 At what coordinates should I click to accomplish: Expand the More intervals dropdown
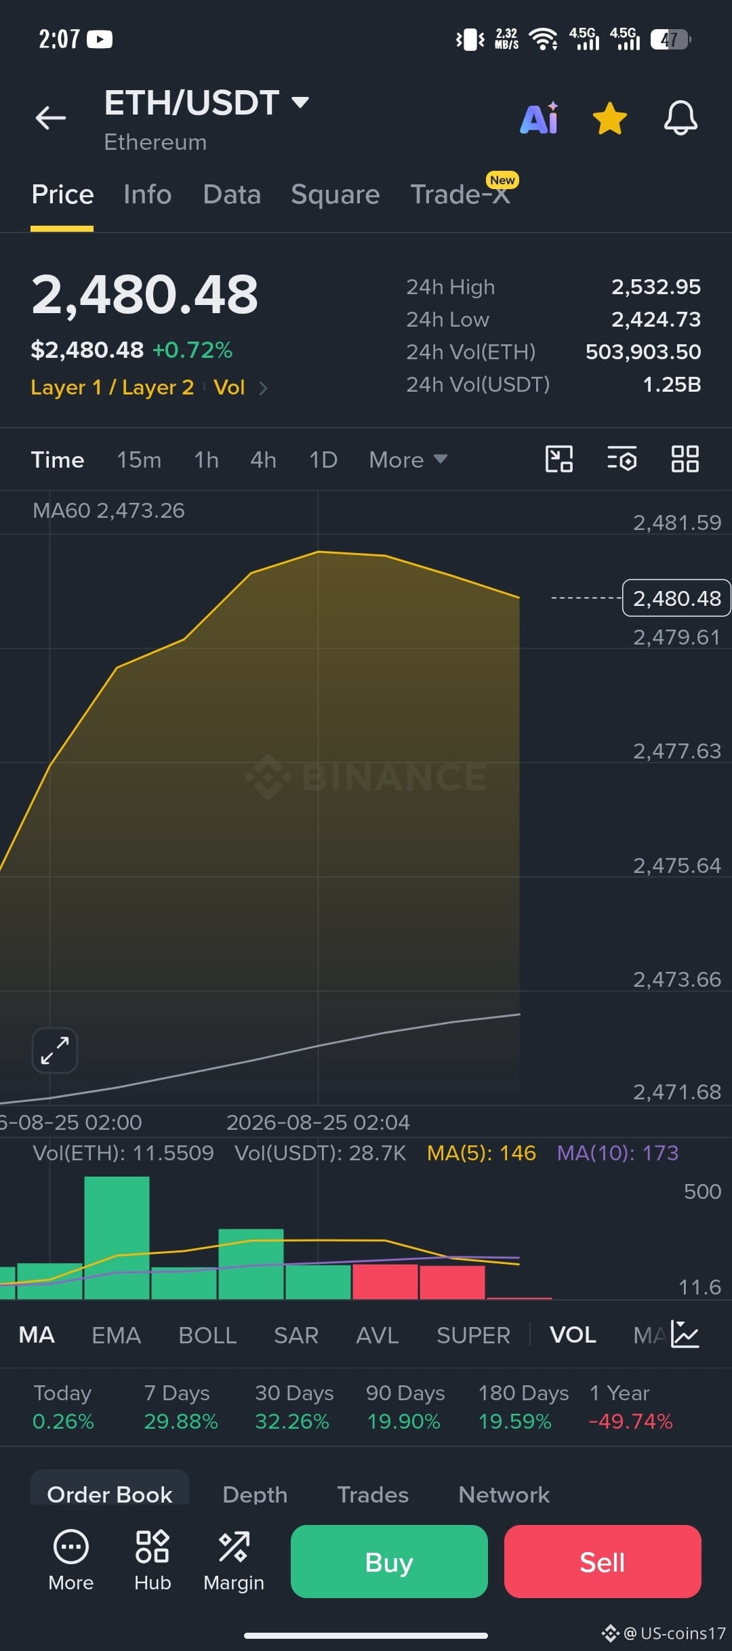click(x=408, y=460)
